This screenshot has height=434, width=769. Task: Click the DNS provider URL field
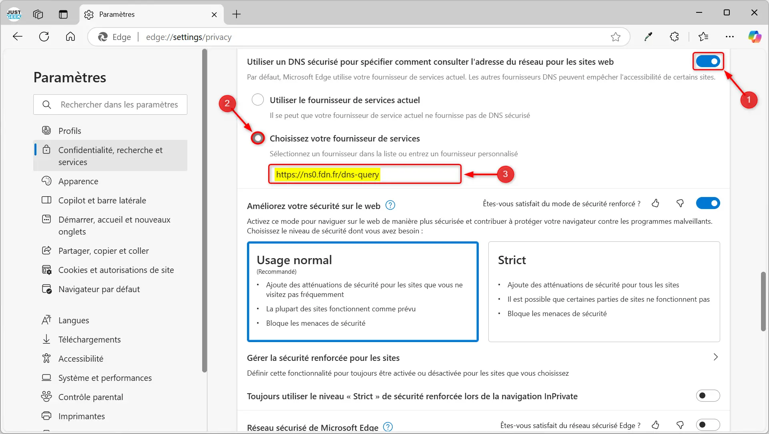pyautogui.click(x=365, y=174)
